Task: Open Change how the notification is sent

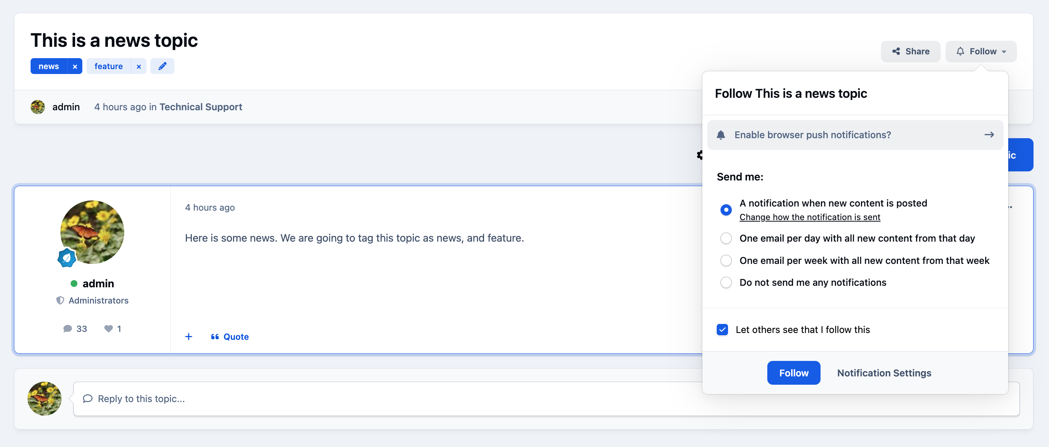Action: click(x=810, y=217)
